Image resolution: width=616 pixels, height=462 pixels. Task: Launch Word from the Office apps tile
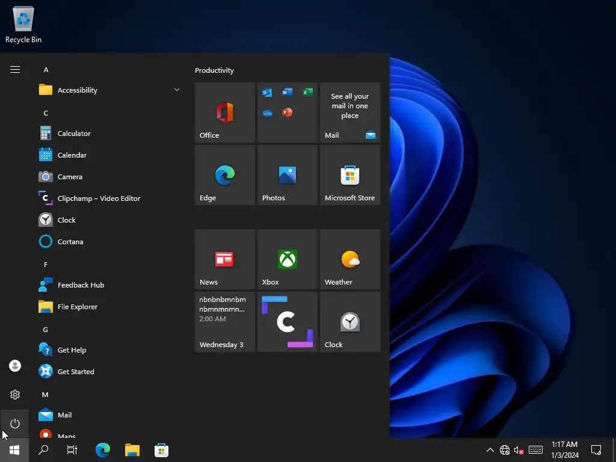click(x=287, y=92)
